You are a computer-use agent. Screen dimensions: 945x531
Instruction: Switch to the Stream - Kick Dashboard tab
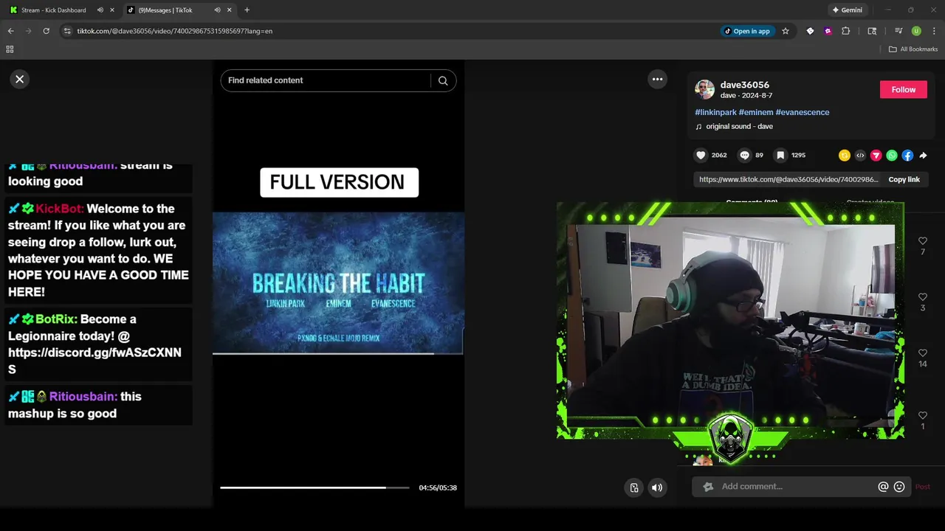53,10
